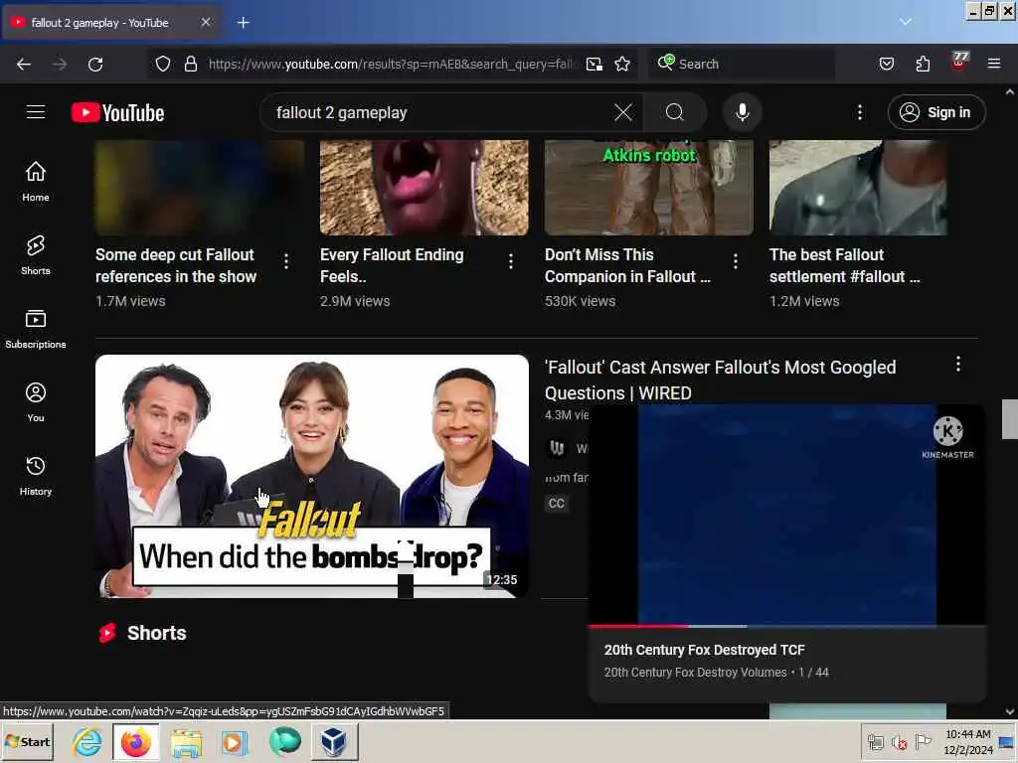Image resolution: width=1018 pixels, height=763 pixels.
Task: Launch Internet Explorer from the taskbar
Action: coord(87,741)
